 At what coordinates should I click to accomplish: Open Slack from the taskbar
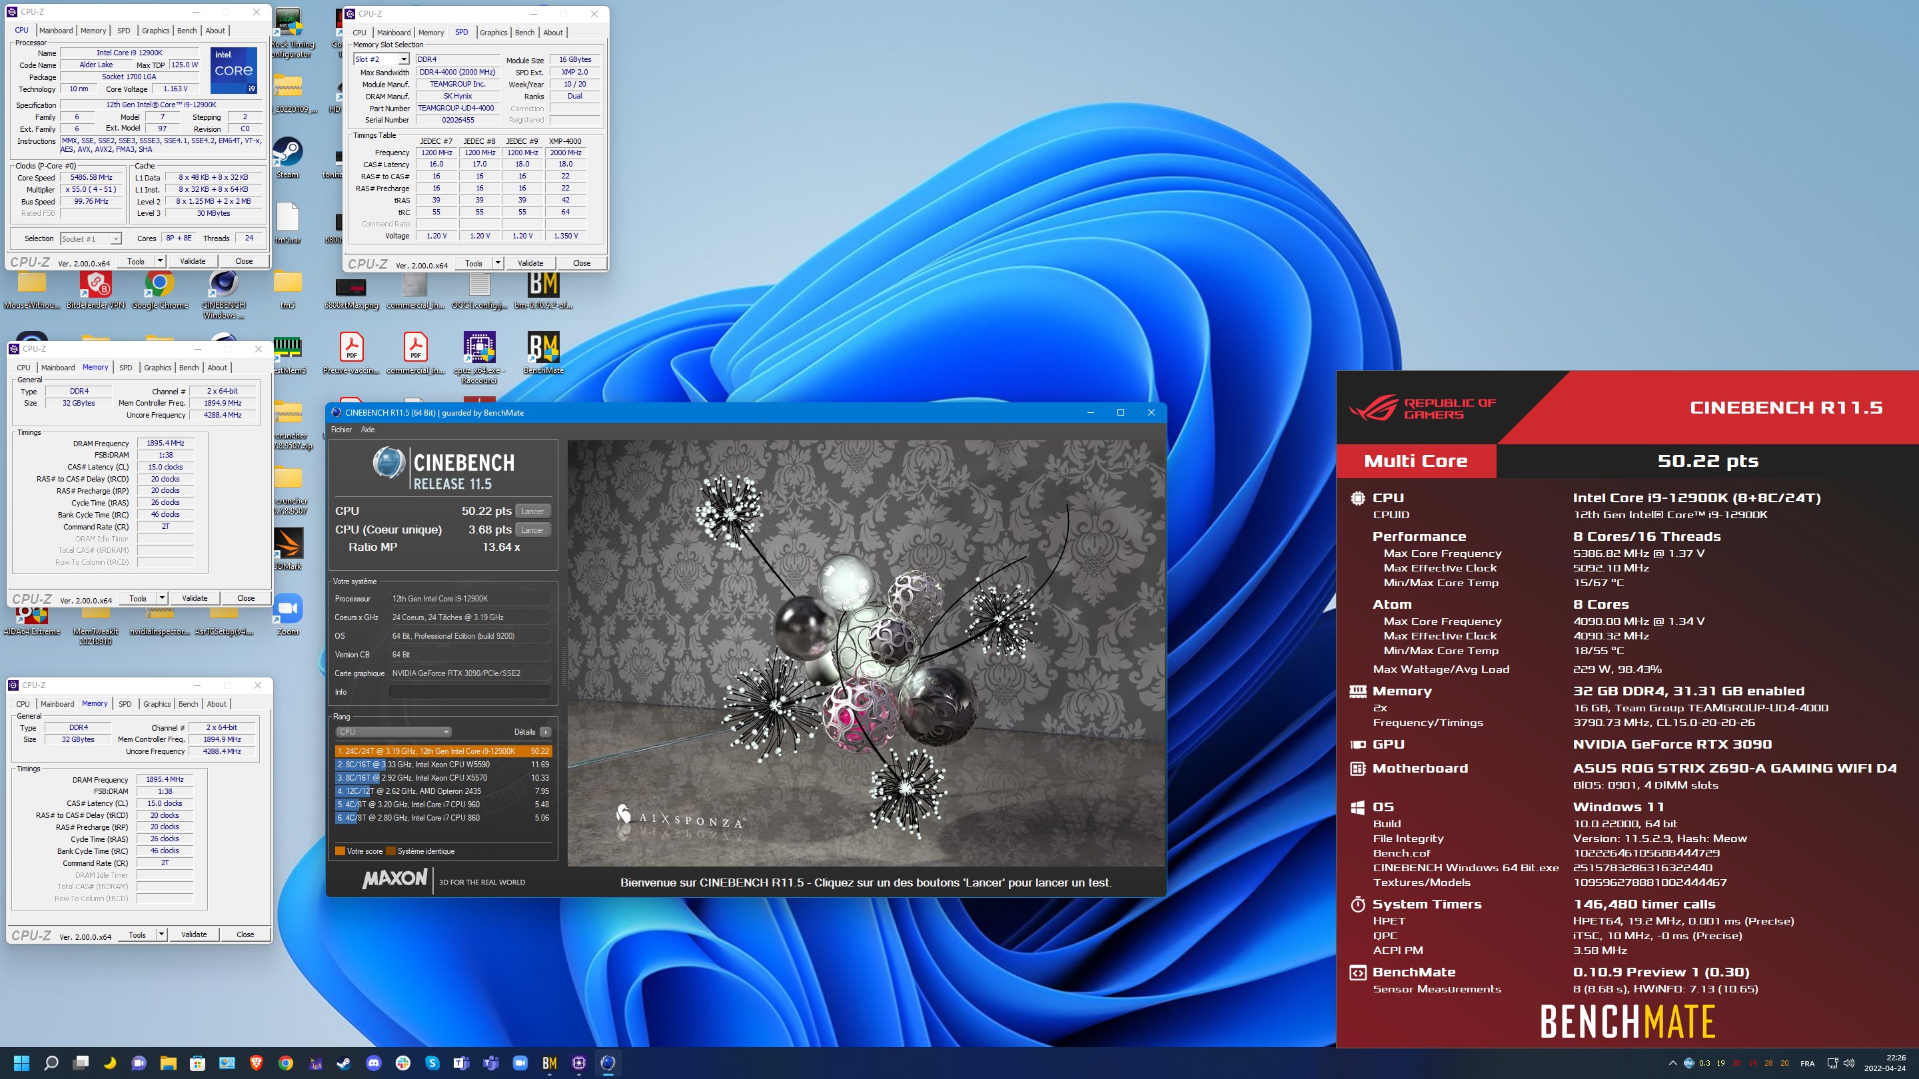pyautogui.click(x=403, y=1062)
